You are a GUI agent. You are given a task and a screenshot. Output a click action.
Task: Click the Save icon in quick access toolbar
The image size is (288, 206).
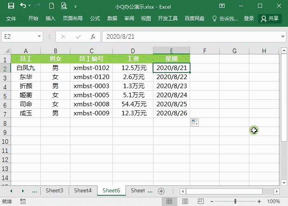11,6
